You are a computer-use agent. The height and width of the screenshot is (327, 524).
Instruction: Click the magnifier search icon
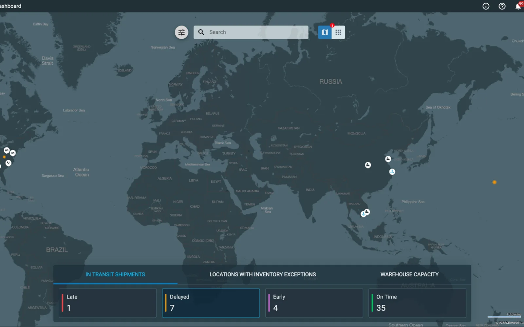(x=201, y=32)
